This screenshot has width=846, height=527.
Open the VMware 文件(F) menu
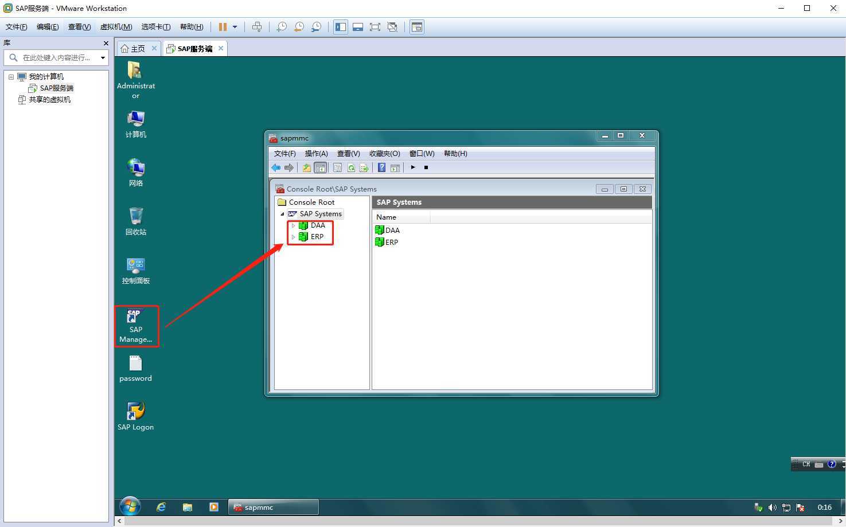[17, 27]
